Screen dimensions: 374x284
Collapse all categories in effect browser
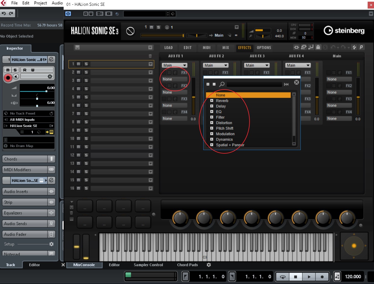[214, 84]
